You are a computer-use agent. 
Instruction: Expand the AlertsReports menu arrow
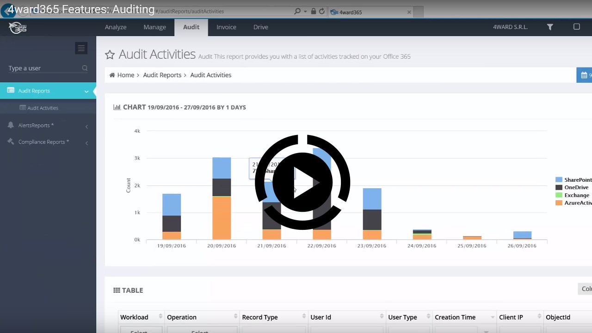coord(87,126)
